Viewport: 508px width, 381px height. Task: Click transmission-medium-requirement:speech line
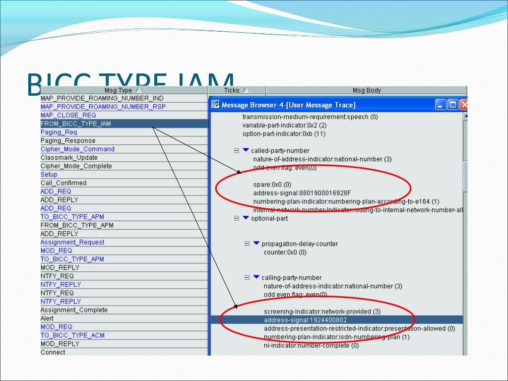[310, 117]
